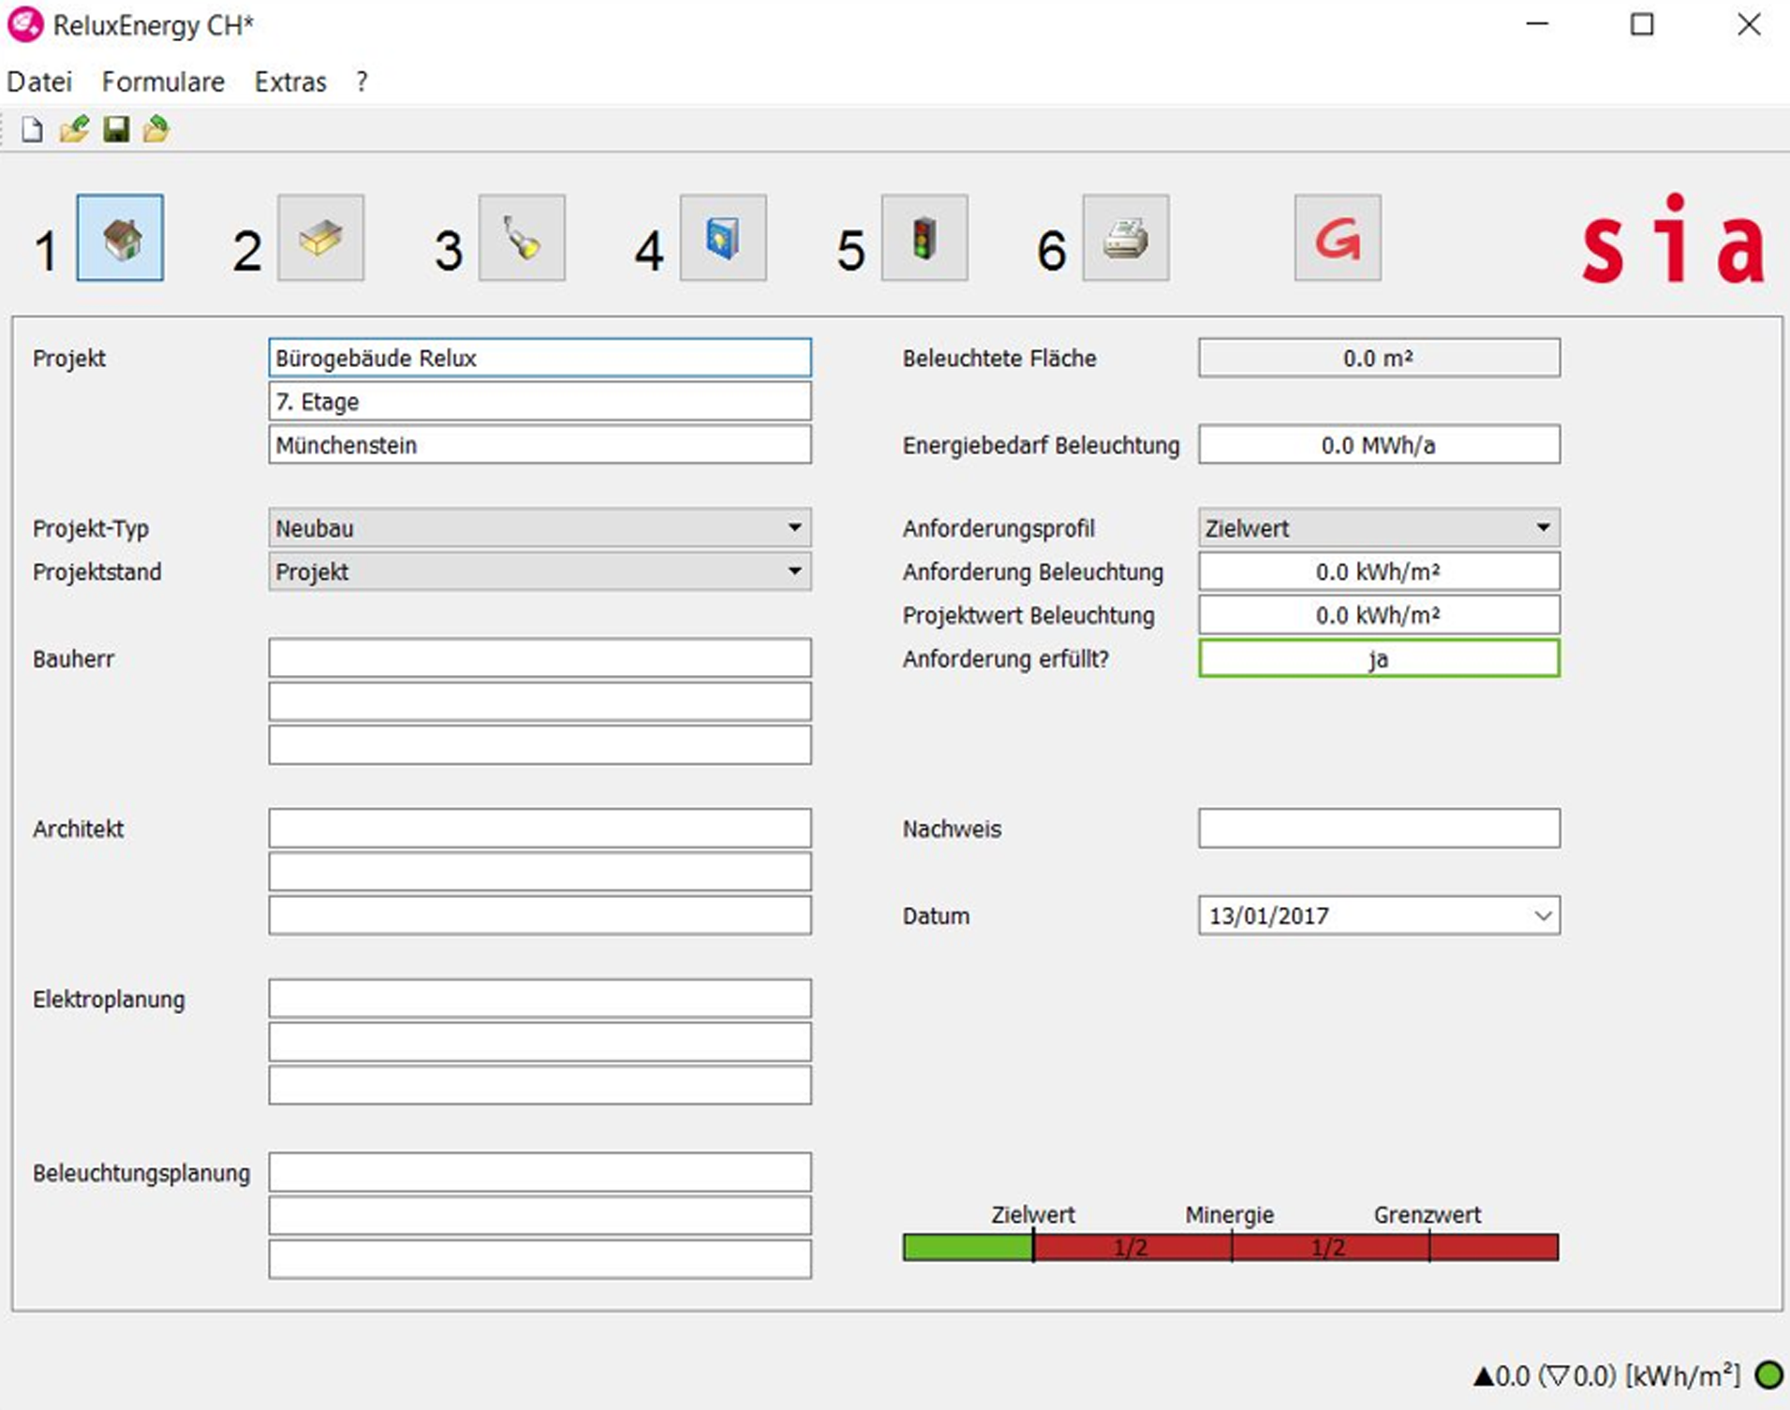The width and height of the screenshot is (1790, 1410).
Task: Click the new file icon in toolbar
Action: click(x=32, y=129)
